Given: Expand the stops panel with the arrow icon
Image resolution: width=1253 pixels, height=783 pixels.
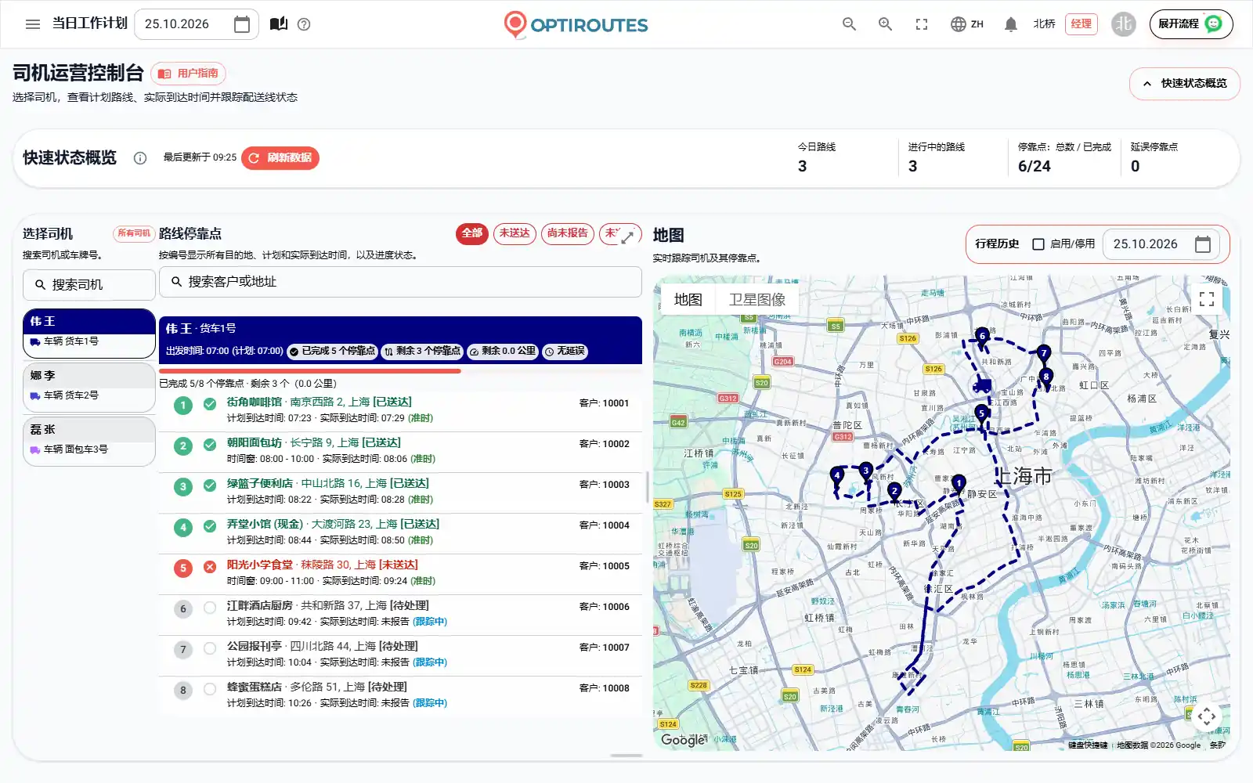Looking at the screenshot, I should pyautogui.click(x=628, y=237).
